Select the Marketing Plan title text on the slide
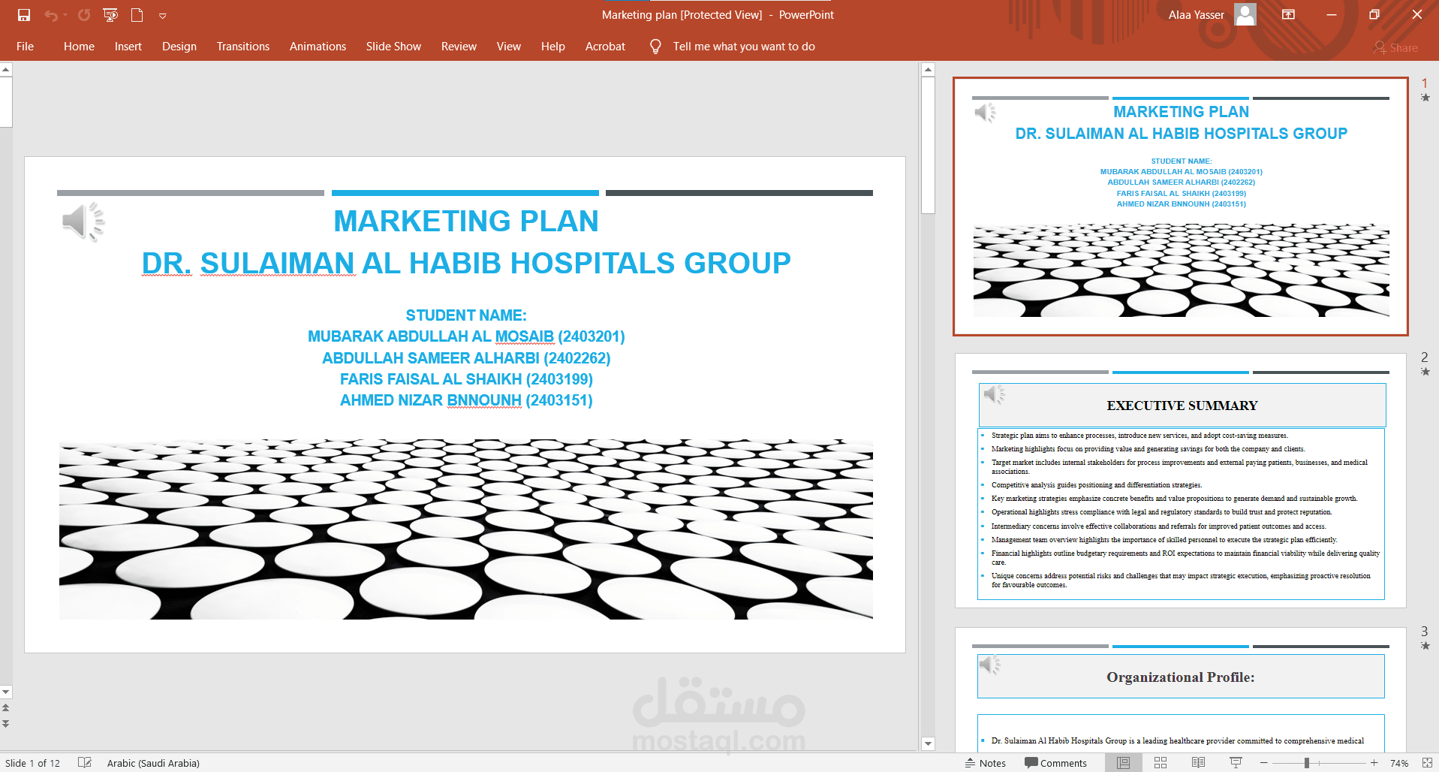The width and height of the screenshot is (1439, 772). [466, 221]
